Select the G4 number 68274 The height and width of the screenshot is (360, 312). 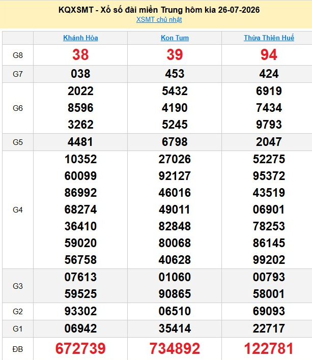click(x=80, y=209)
